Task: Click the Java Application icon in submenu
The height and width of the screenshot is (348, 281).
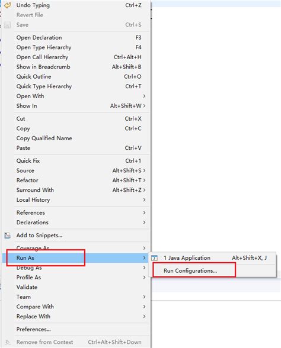Action: coord(154,258)
